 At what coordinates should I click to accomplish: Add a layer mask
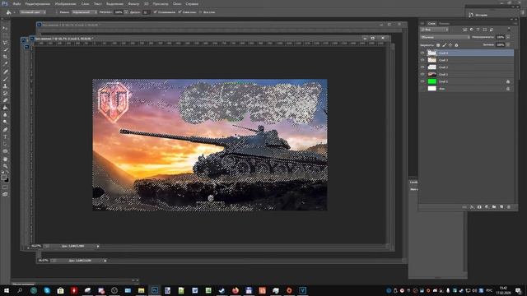coord(479,207)
